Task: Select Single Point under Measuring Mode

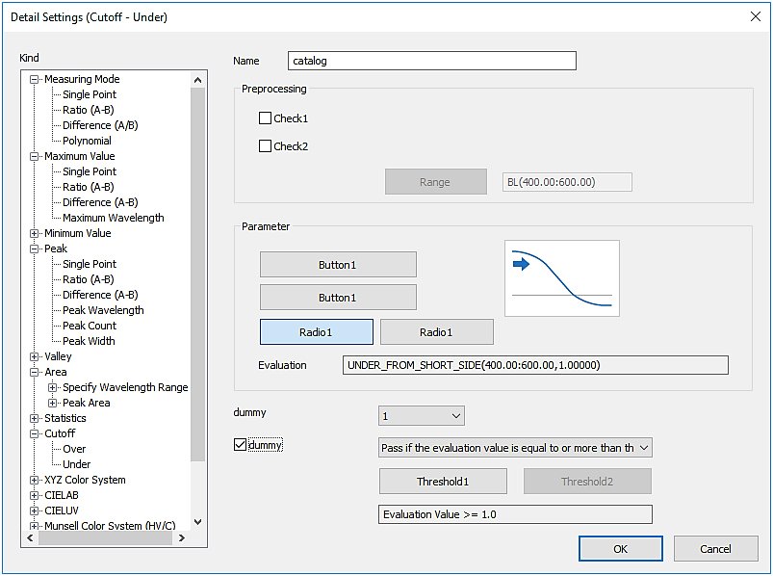Action: 90,94
